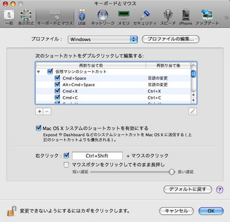Uncheck the Alt+Cmd+Space shortcut checkbox

[57, 85]
